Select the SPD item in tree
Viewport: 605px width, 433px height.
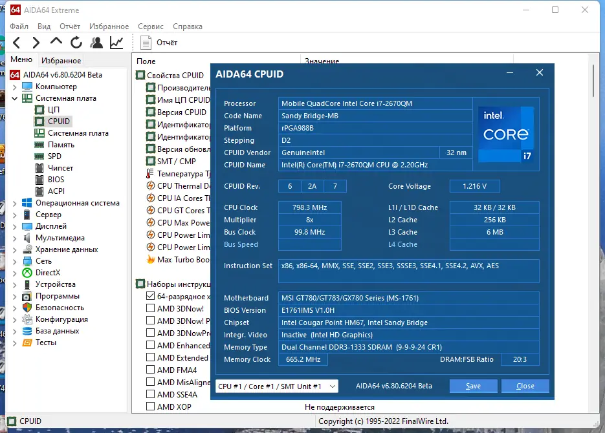click(54, 156)
